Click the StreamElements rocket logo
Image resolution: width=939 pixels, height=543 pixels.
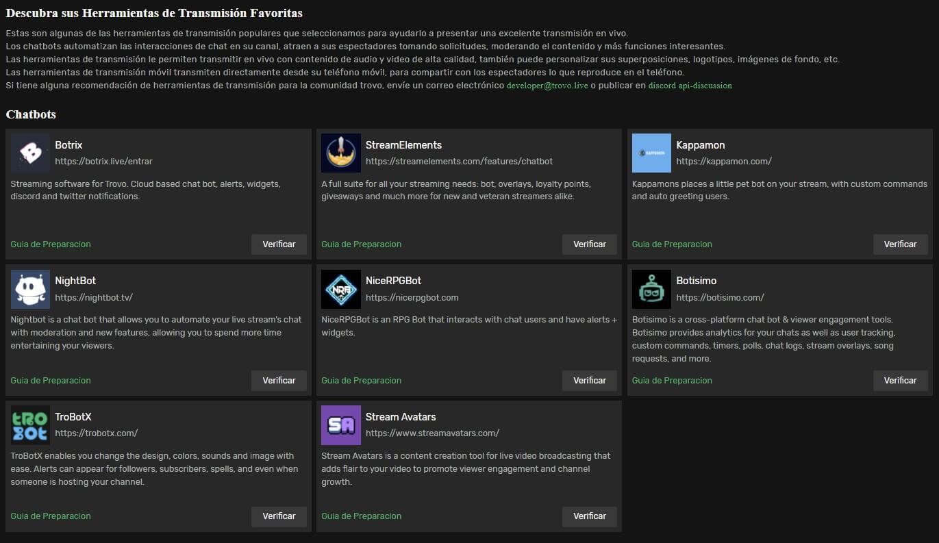tap(340, 153)
